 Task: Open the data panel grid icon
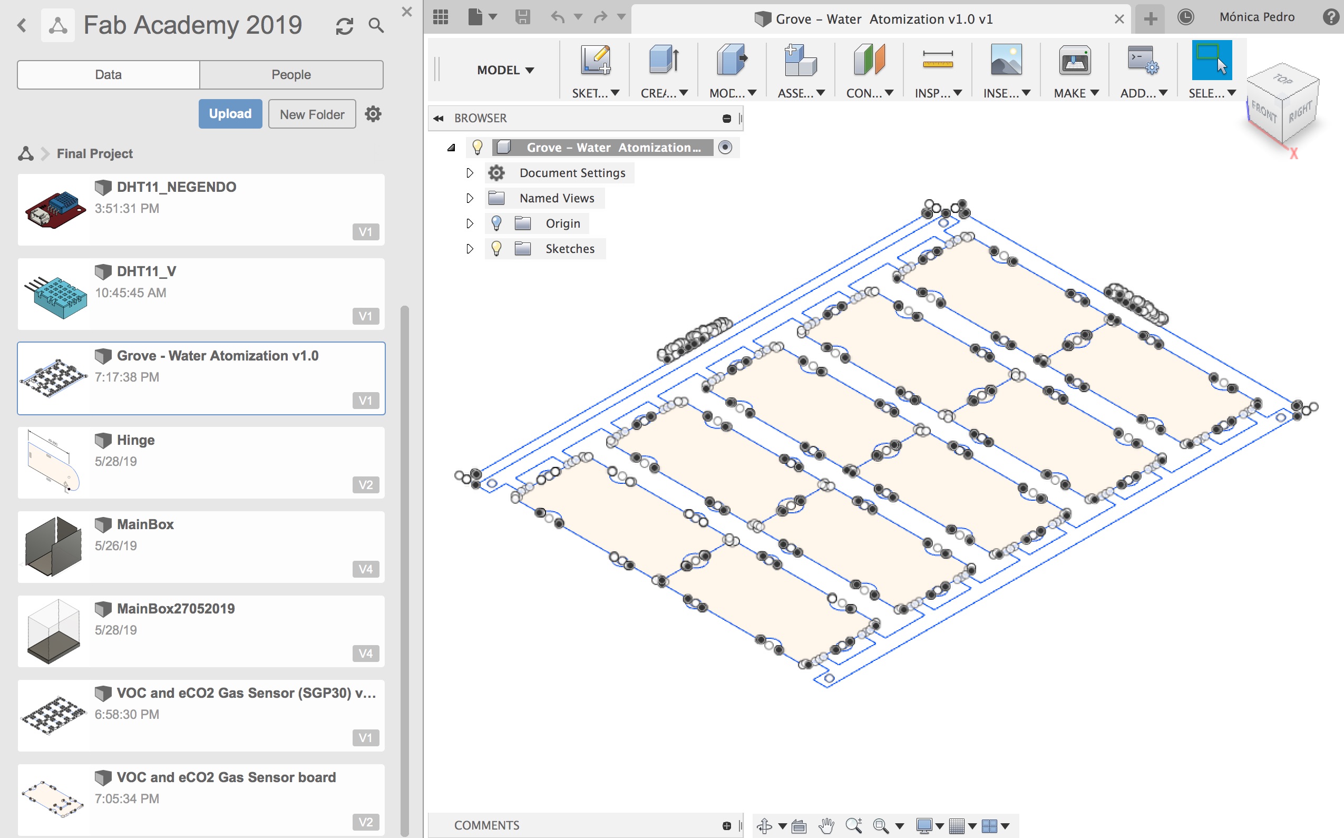pyautogui.click(x=440, y=17)
